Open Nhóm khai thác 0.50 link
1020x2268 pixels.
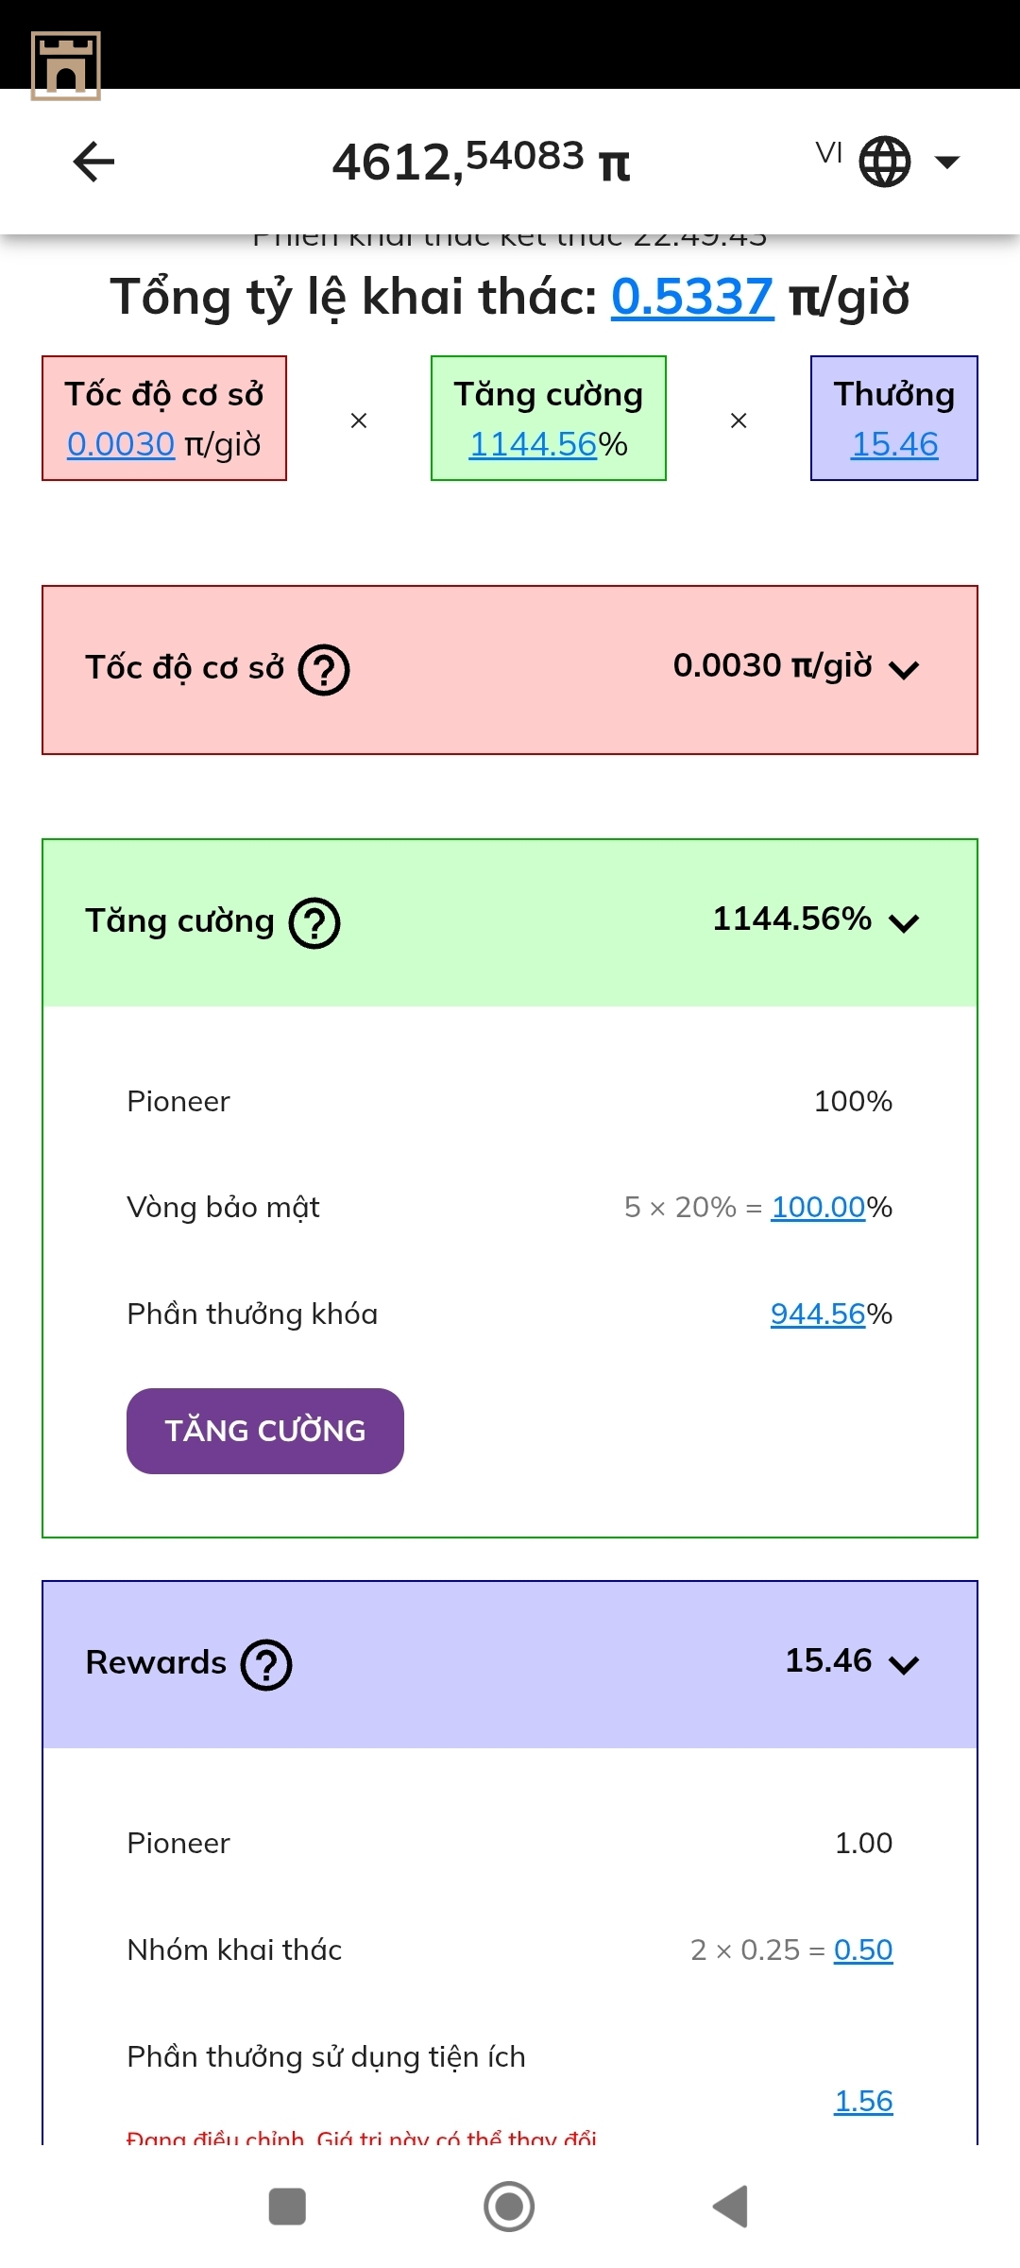(x=863, y=1950)
